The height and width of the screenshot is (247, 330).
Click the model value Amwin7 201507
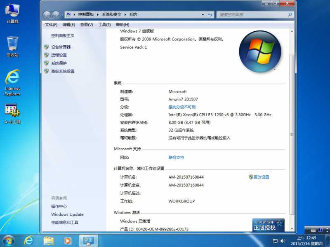coord(183,99)
